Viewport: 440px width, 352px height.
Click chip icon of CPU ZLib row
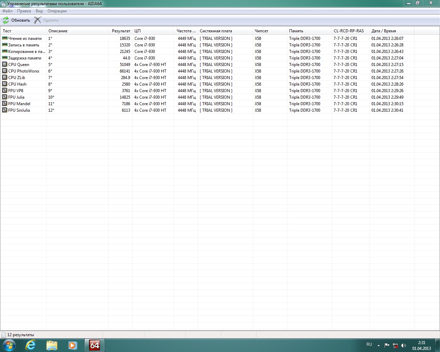(5, 78)
